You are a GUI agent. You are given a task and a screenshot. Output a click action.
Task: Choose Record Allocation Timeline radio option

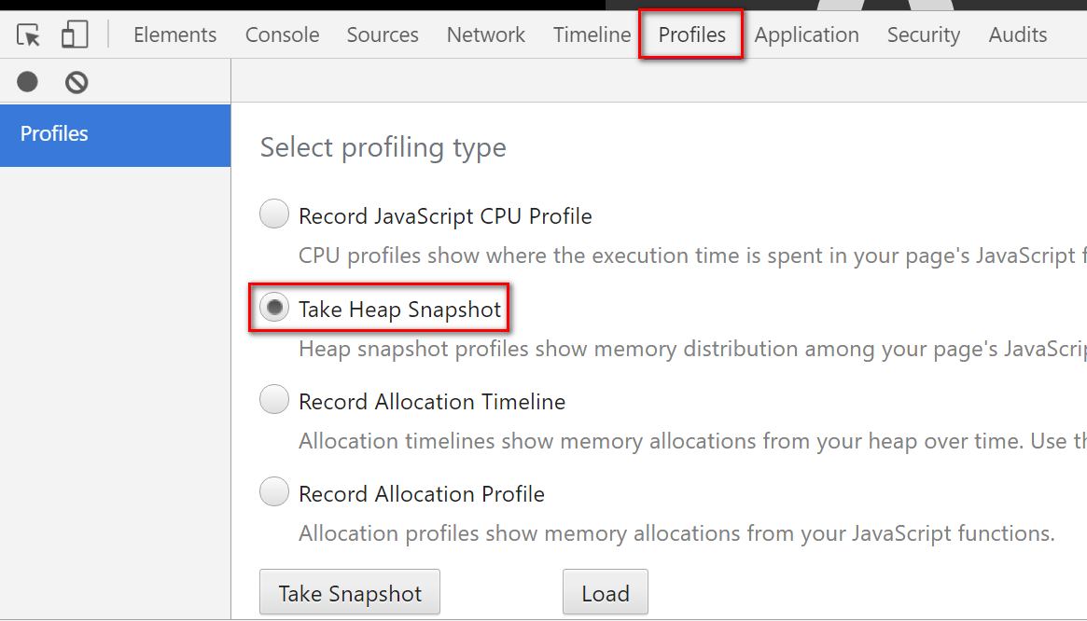(x=274, y=401)
